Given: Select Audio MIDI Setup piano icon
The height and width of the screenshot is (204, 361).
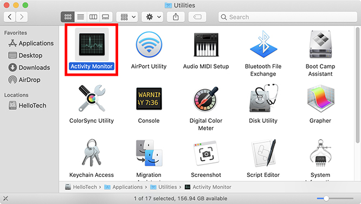Looking at the screenshot, I should 206,44.
